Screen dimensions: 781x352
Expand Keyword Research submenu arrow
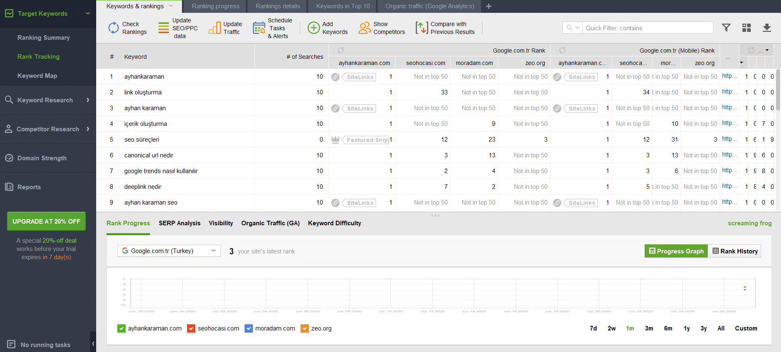(88, 100)
